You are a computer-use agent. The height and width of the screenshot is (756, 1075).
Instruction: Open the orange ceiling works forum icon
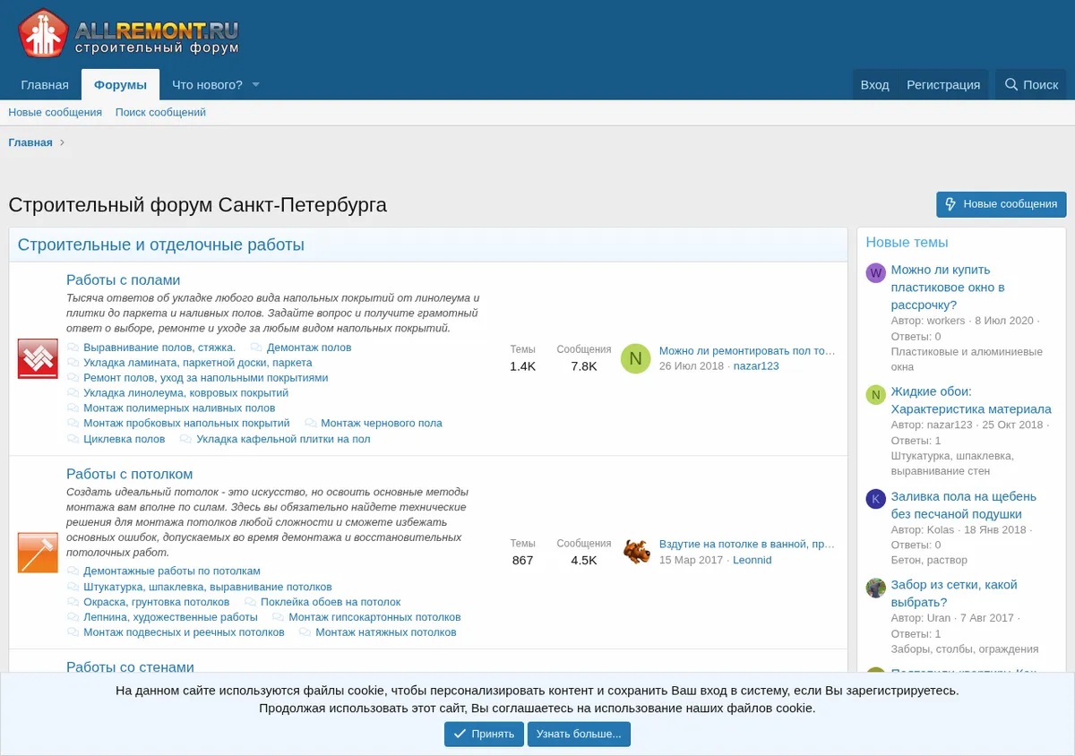(x=38, y=553)
